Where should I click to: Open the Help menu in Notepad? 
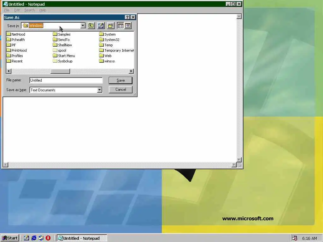click(43, 10)
